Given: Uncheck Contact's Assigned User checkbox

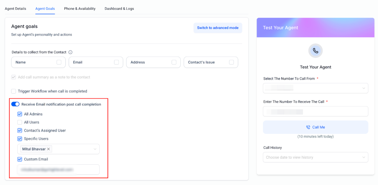Looking at the screenshot, I should (20, 130).
